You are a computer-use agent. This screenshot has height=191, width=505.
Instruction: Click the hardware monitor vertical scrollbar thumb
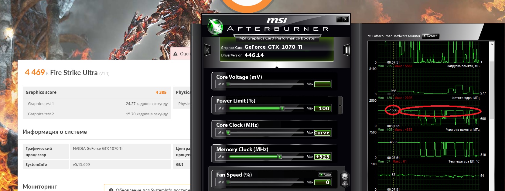[x=492, y=91]
